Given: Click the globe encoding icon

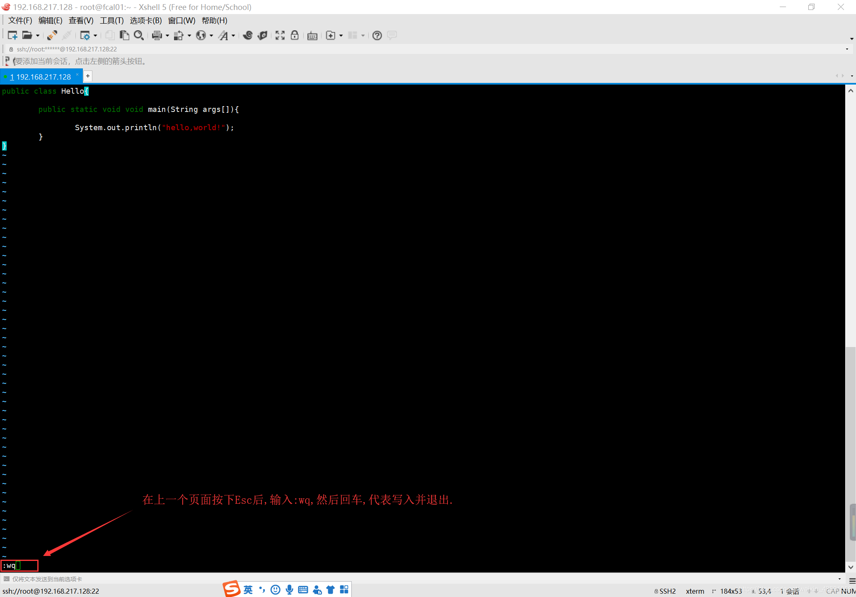Looking at the screenshot, I should [201, 36].
